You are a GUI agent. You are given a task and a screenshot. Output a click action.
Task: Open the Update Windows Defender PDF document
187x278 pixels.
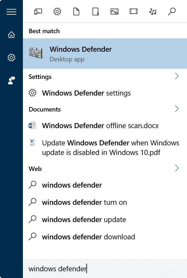(x=105, y=148)
